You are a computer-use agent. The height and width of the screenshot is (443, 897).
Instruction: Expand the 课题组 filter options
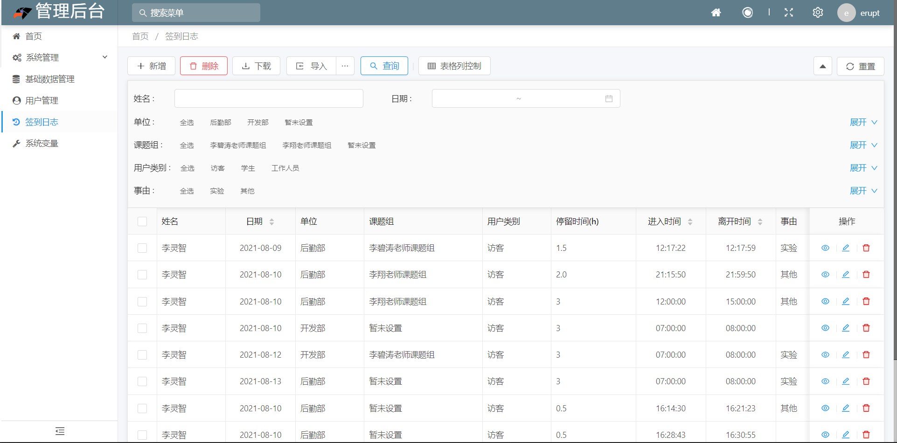pos(863,145)
